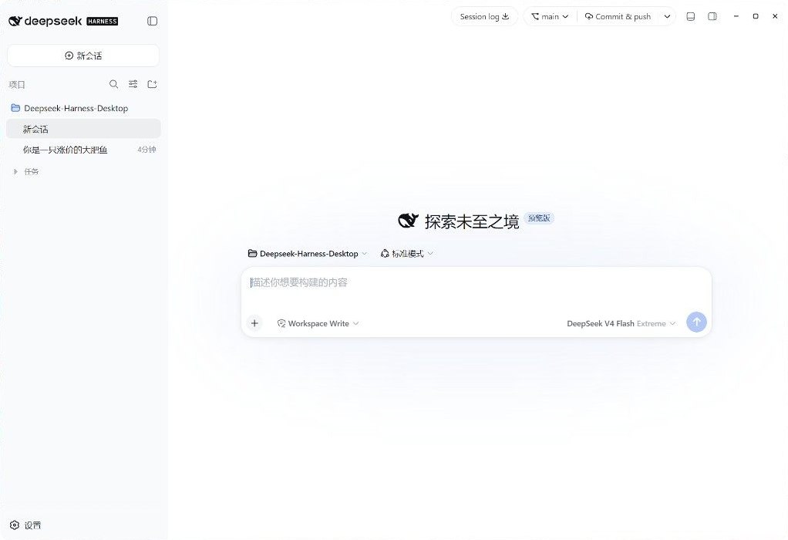Click the HARNESS label badge

[103, 21]
